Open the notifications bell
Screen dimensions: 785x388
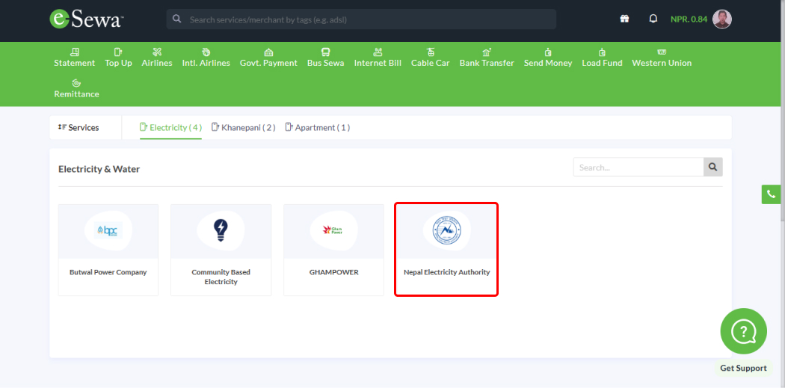[x=653, y=19]
